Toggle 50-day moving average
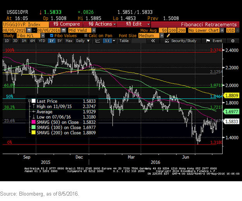Screen dimensions: 242x201 [163, 30]
